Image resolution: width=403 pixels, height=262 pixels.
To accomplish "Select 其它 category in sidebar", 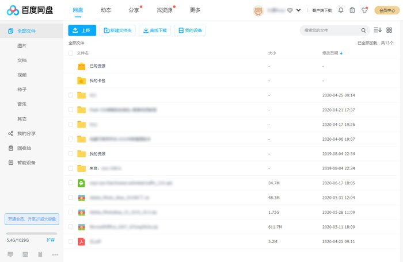I will click(x=22, y=119).
